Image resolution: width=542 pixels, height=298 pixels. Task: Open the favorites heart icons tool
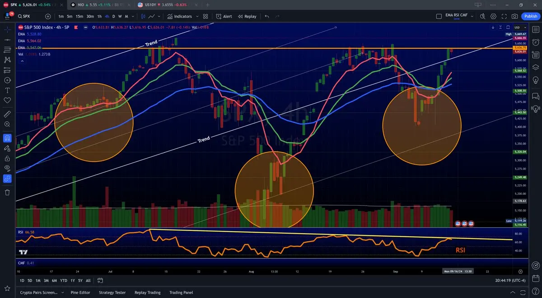tap(7, 100)
